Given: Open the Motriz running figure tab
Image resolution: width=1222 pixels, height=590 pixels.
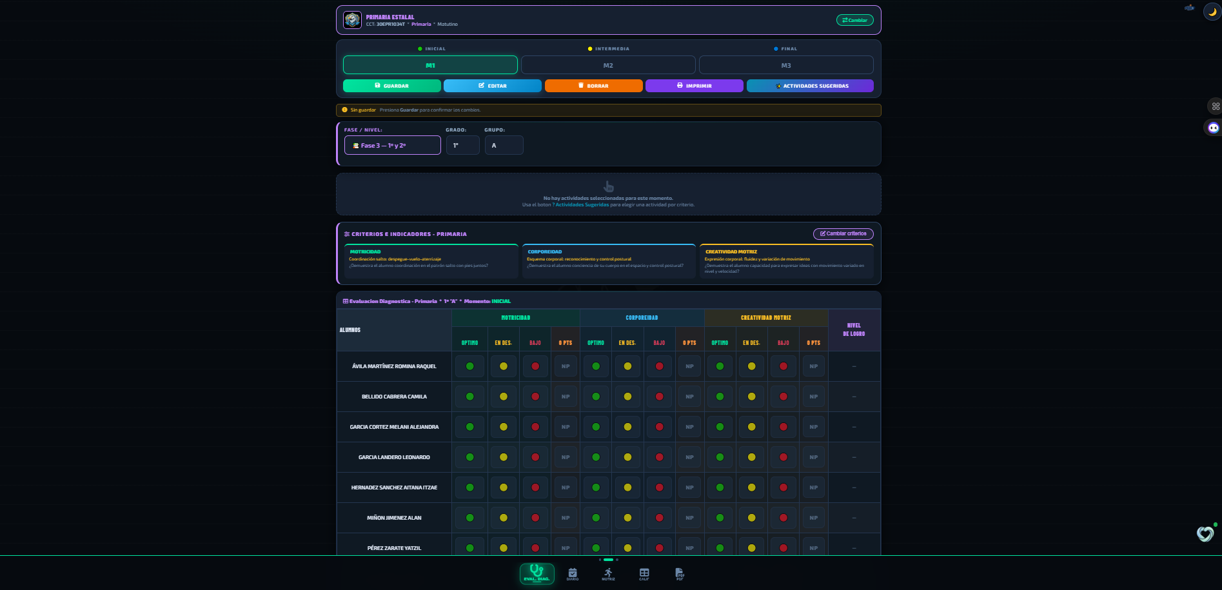Looking at the screenshot, I should tap(608, 574).
